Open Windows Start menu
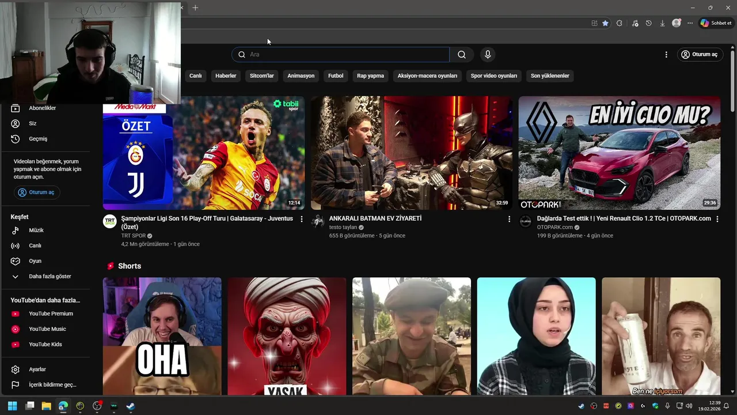Screen dimensions: 737x415 pyautogui.click(x=13, y=406)
